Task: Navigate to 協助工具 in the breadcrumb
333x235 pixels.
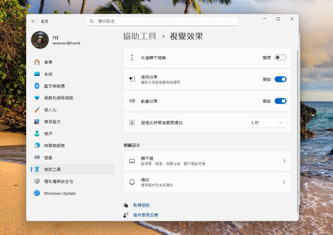Action: [139, 36]
